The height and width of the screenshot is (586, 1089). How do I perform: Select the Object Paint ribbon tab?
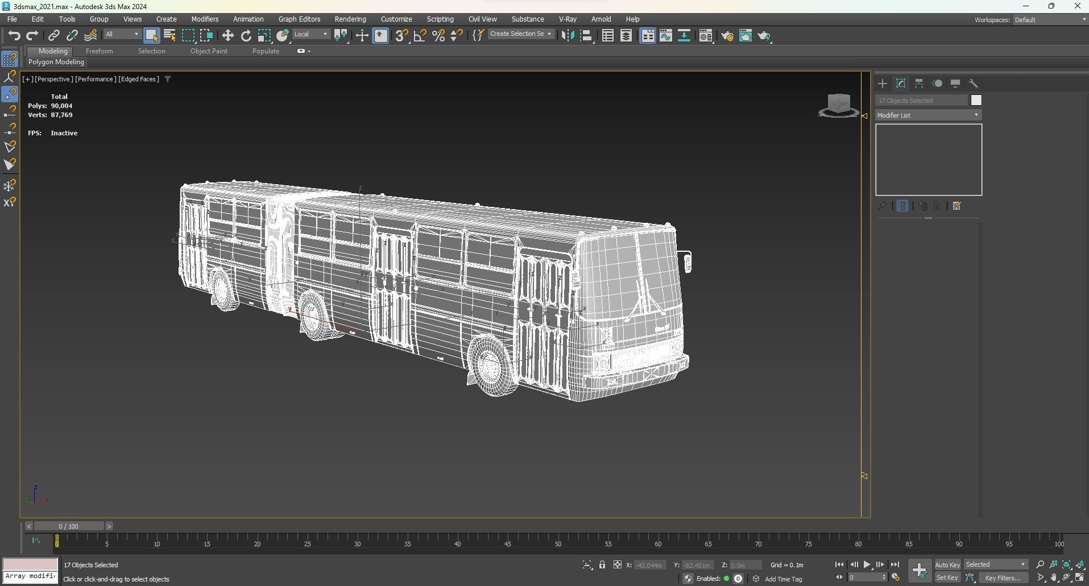coord(209,51)
